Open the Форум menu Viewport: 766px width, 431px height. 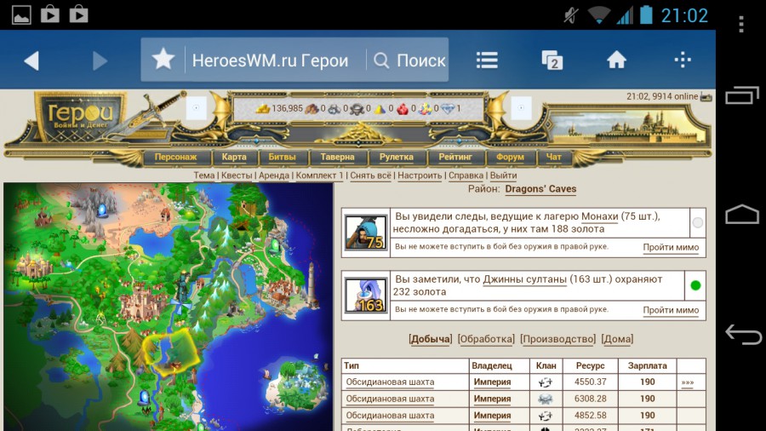coord(510,158)
